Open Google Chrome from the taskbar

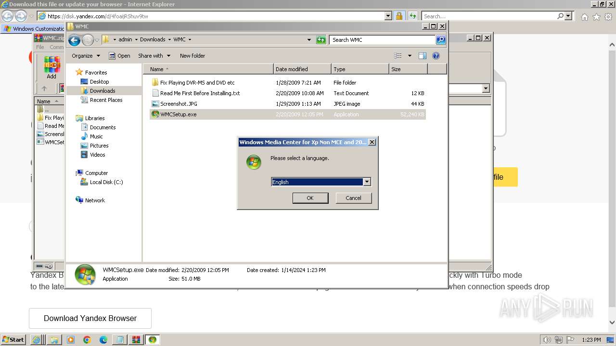87,340
